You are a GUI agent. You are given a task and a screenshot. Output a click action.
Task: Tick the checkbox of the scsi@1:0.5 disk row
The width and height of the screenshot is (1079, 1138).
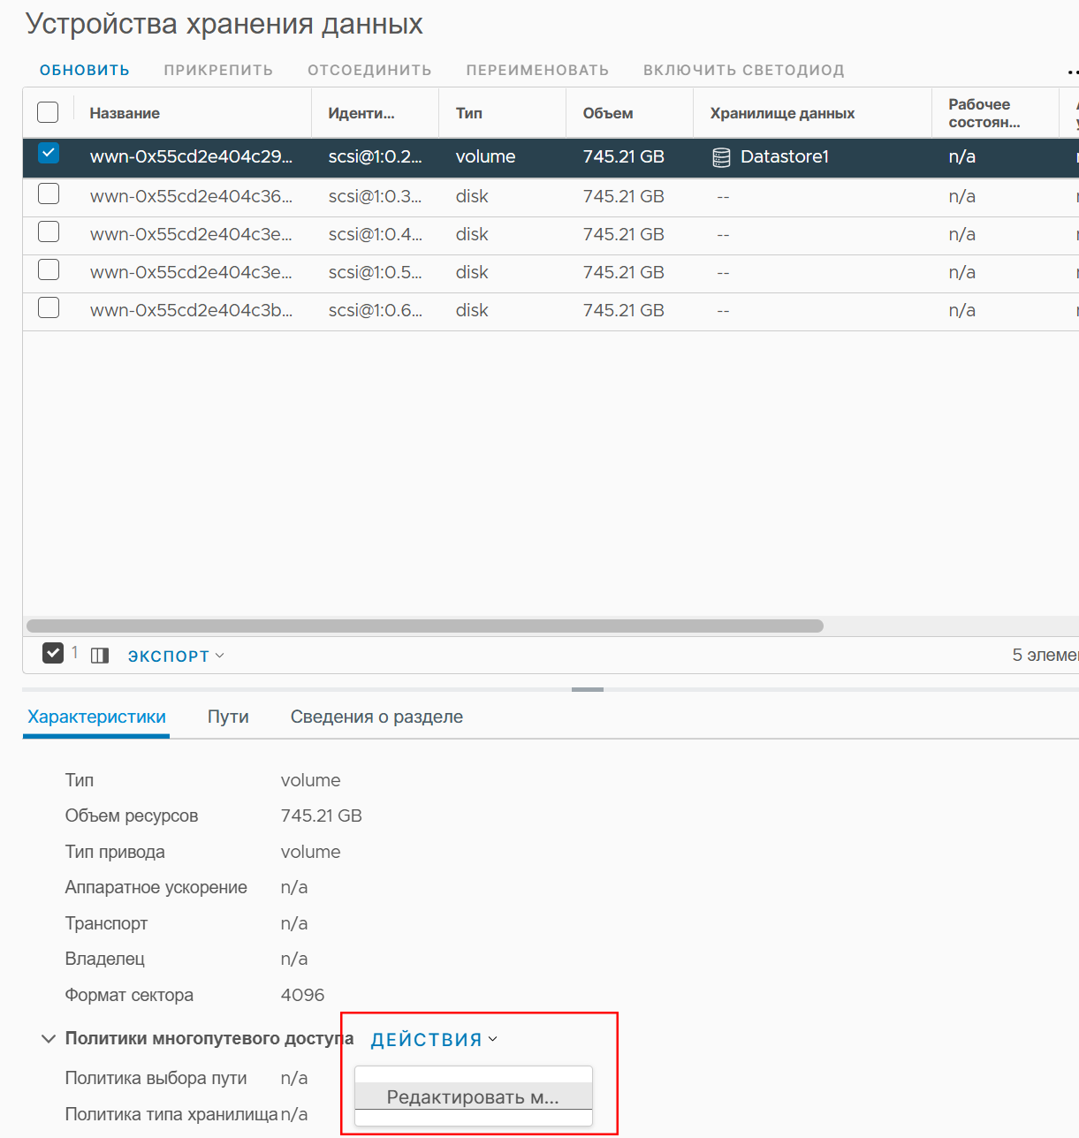(49, 269)
